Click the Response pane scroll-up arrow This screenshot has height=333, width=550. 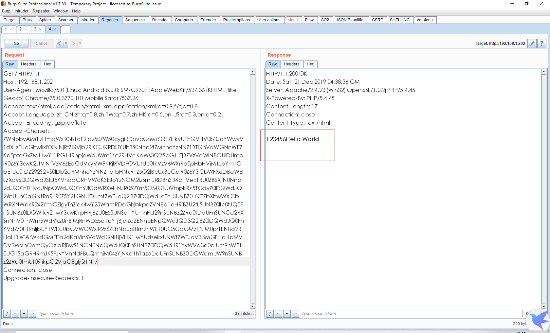(x=544, y=72)
